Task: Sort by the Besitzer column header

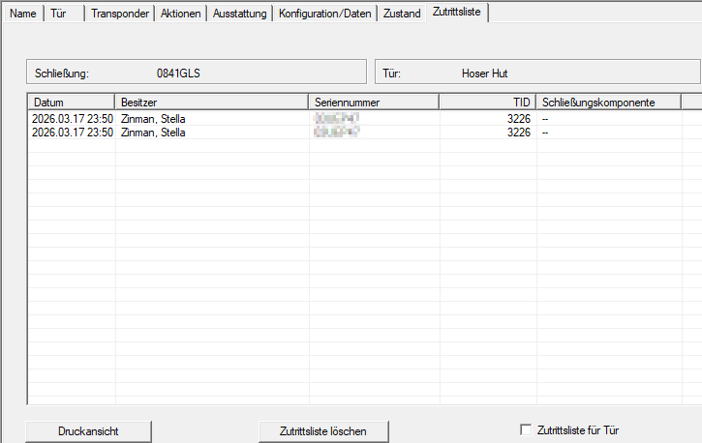Action: (212, 102)
